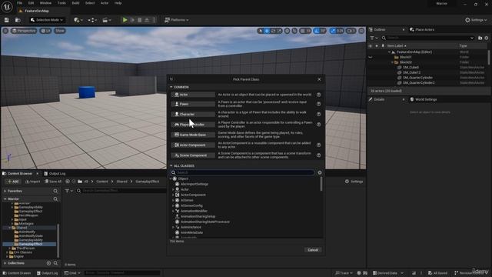Open the Platforms dropdown

[177, 20]
